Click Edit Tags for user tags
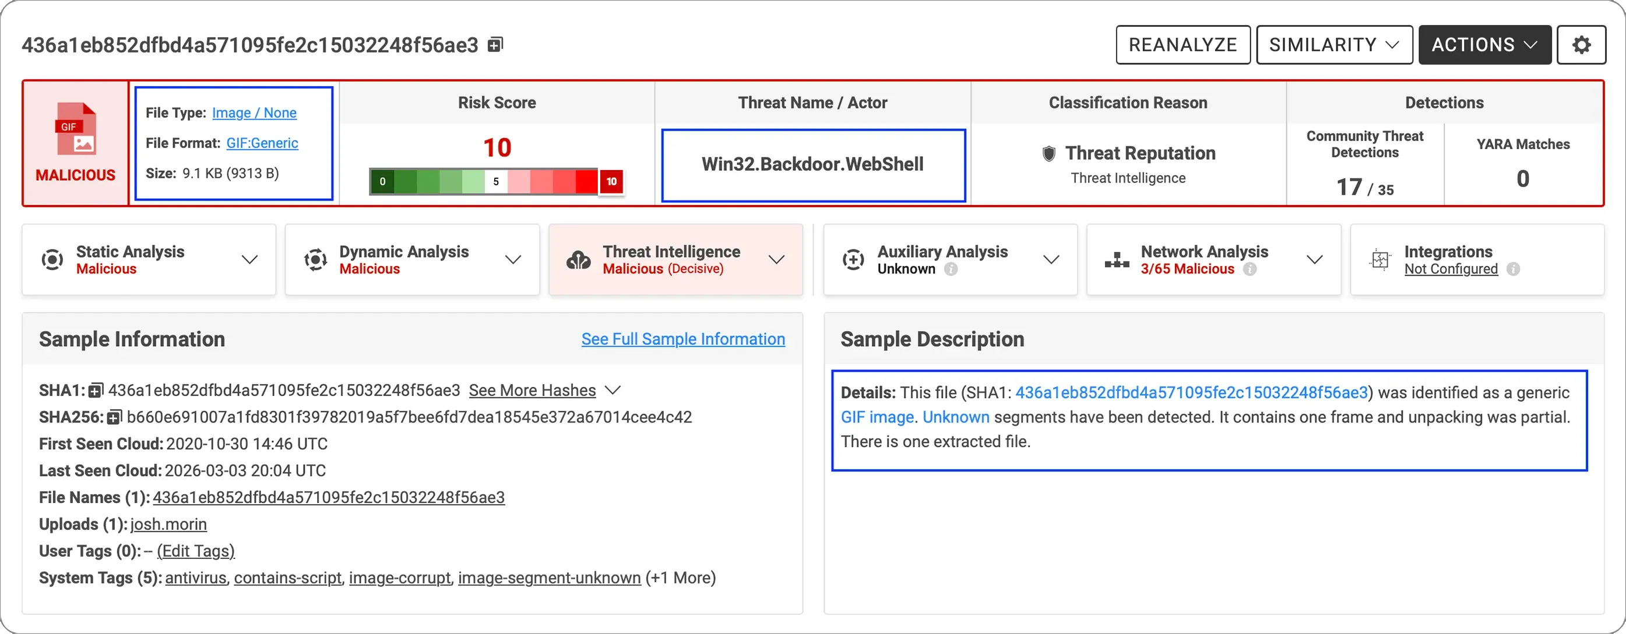The height and width of the screenshot is (634, 1626). click(x=196, y=551)
